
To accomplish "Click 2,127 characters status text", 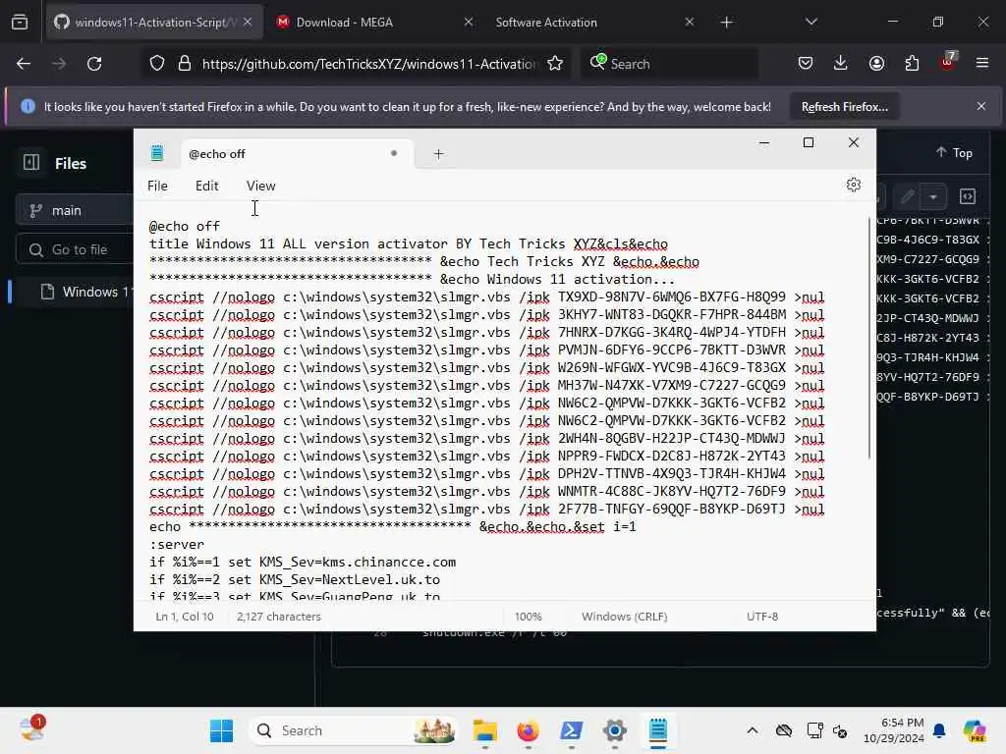I will [x=278, y=617].
